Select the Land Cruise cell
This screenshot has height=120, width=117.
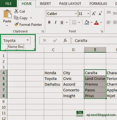coord(95,78)
